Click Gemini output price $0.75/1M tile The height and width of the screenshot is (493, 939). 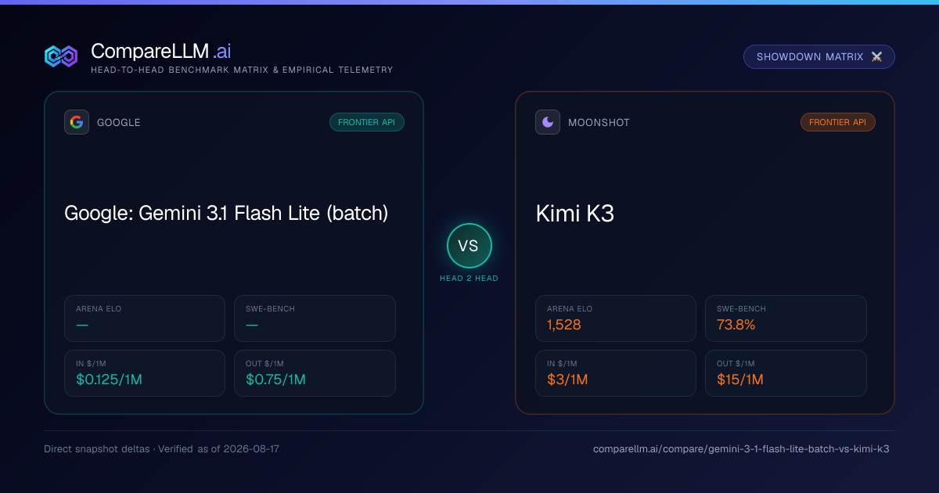[x=315, y=373]
